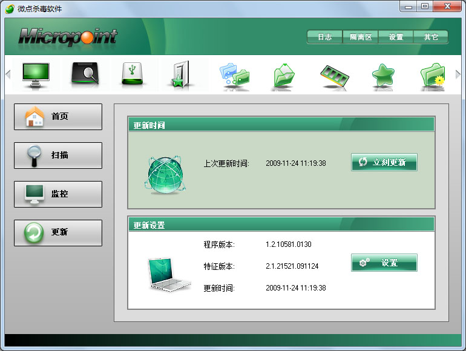The height and width of the screenshot is (351, 466).
Task: Open the 扫描 scan section
Action: tap(58, 156)
